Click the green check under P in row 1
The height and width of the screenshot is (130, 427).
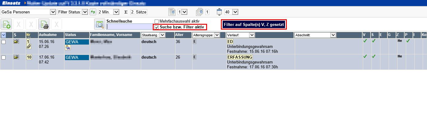coord(408,41)
